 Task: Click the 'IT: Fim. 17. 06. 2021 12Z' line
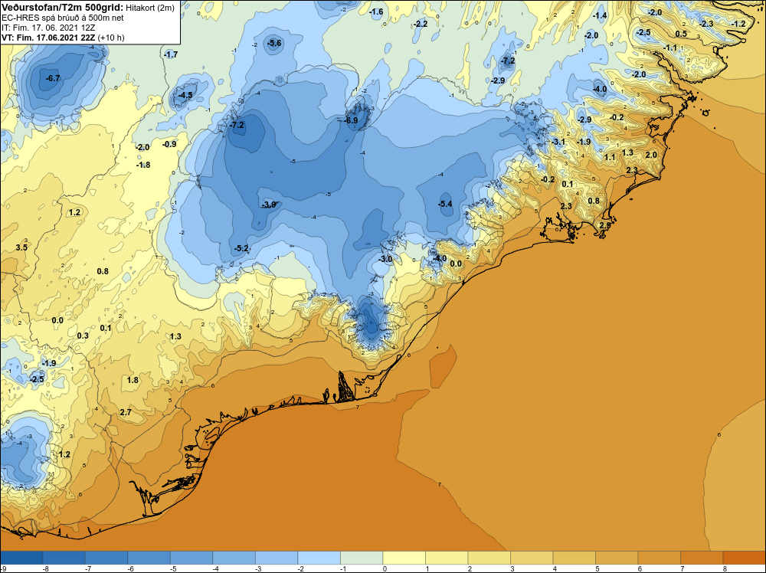[x=48, y=28]
